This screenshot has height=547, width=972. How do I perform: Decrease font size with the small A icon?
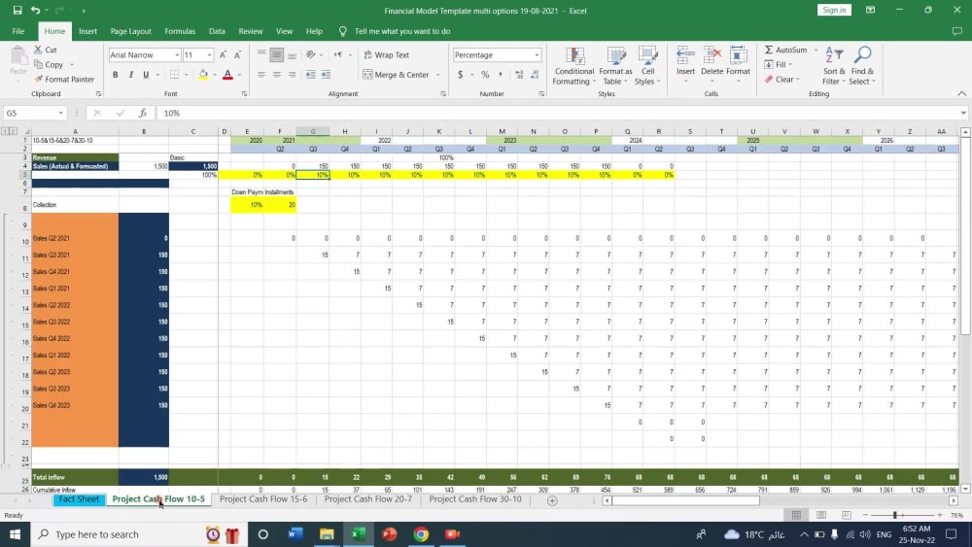[x=237, y=55]
